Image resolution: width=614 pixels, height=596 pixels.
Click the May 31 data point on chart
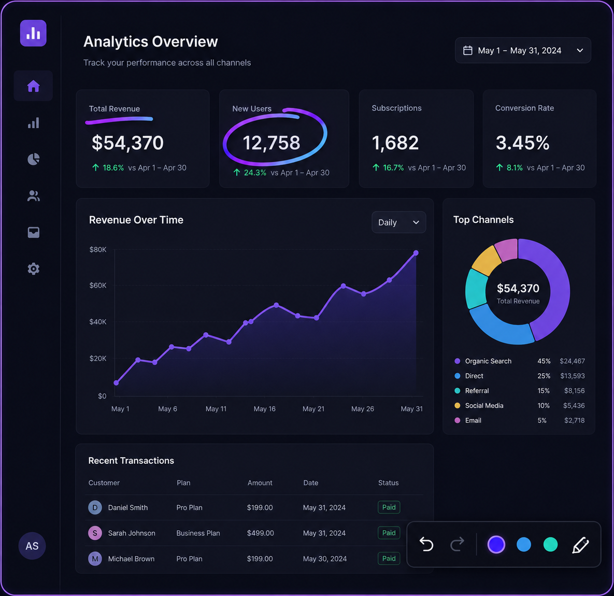416,253
